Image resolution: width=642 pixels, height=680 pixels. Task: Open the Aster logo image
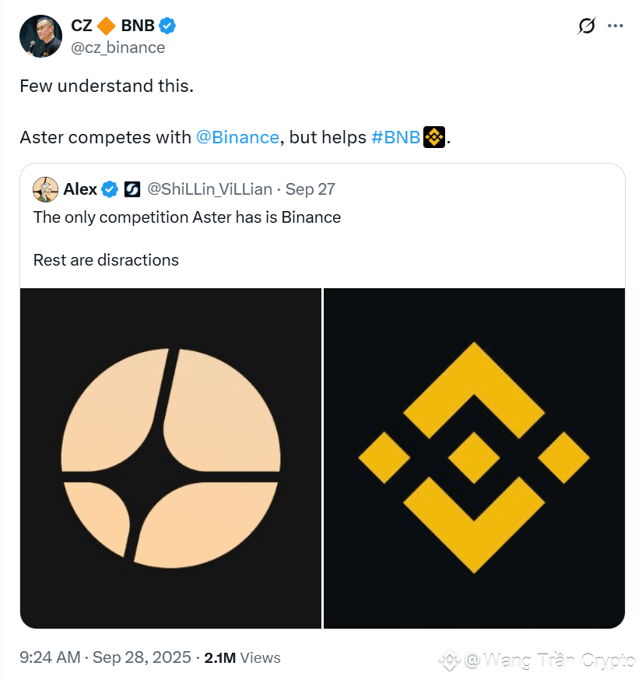coord(170,458)
